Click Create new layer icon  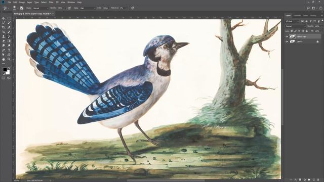(314, 180)
